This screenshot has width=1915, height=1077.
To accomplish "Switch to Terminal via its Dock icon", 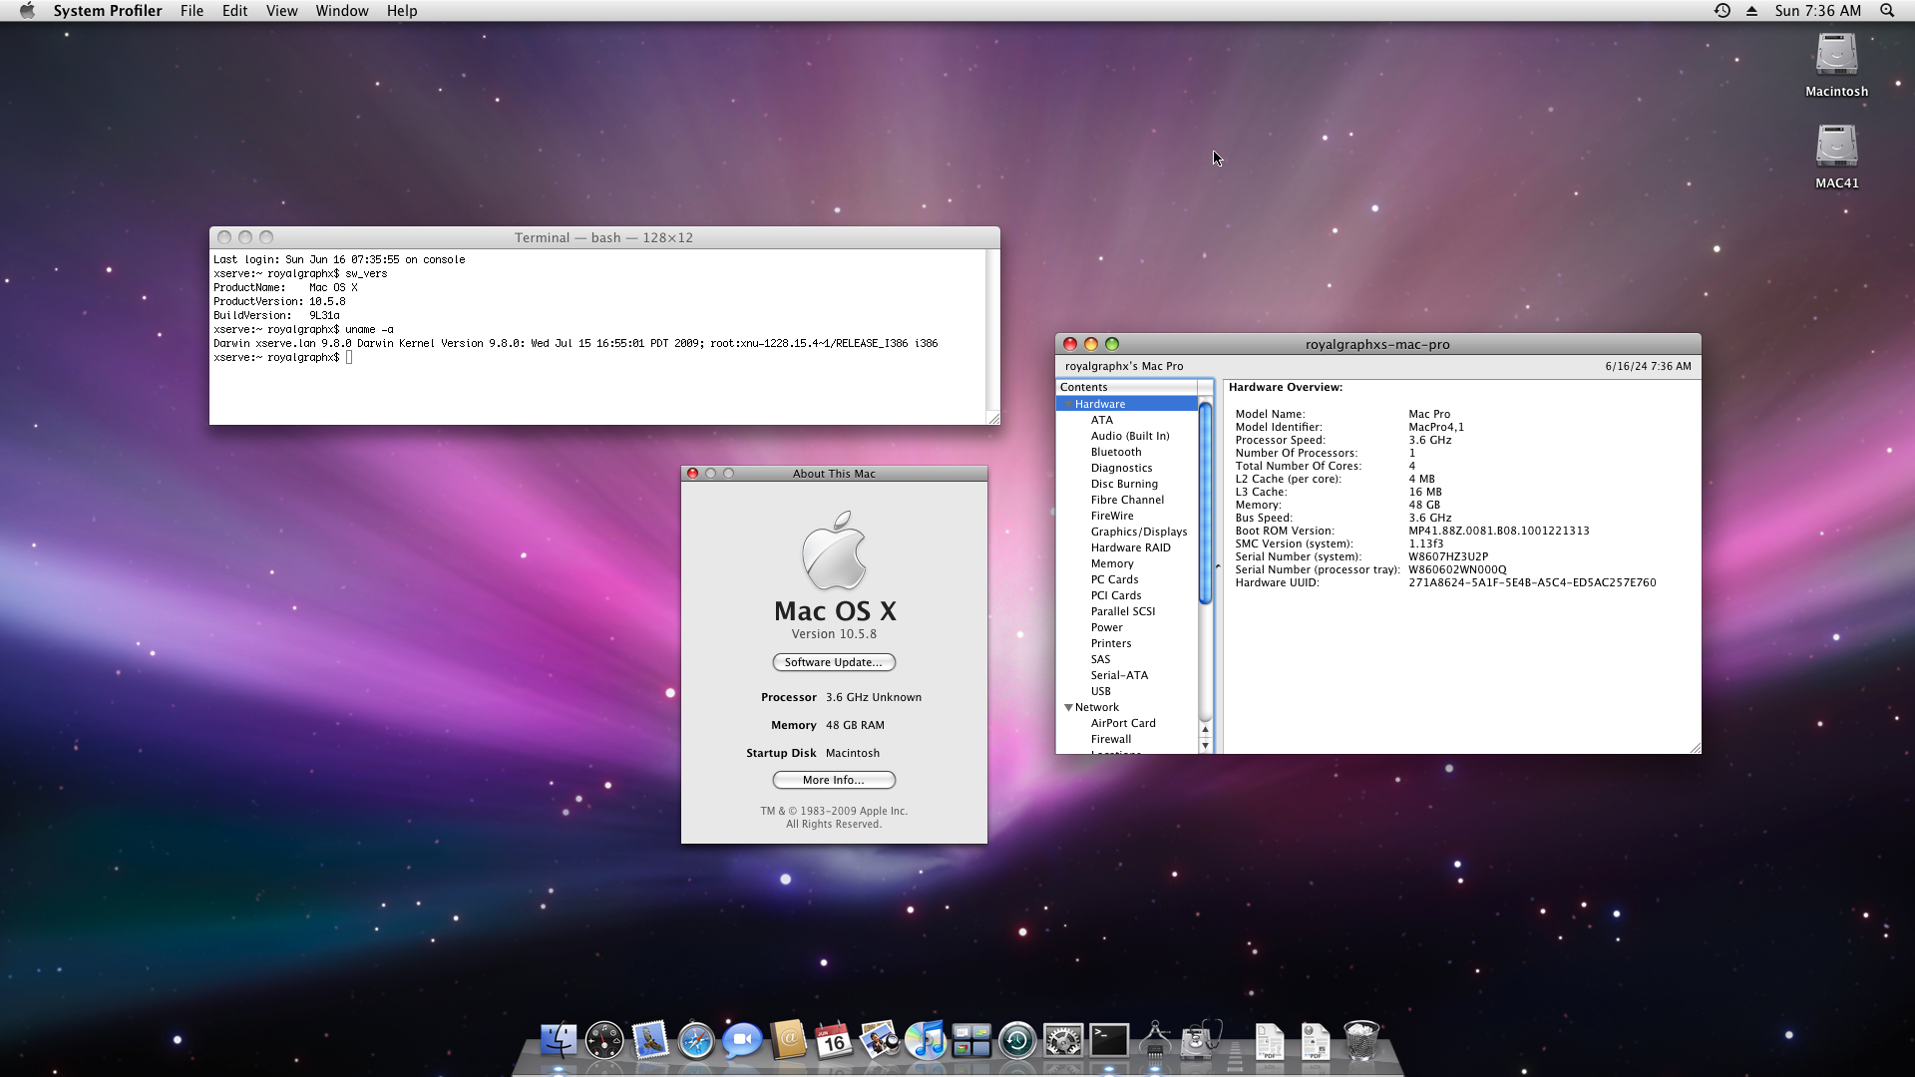I will [x=1109, y=1041].
